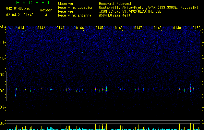Click the meteor count value 31
This screenshot has width=204, height=130.
(47, 15)
